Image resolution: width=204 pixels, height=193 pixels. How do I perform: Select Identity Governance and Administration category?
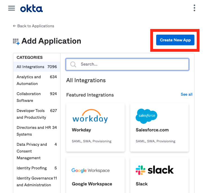[x=37, y=181]
